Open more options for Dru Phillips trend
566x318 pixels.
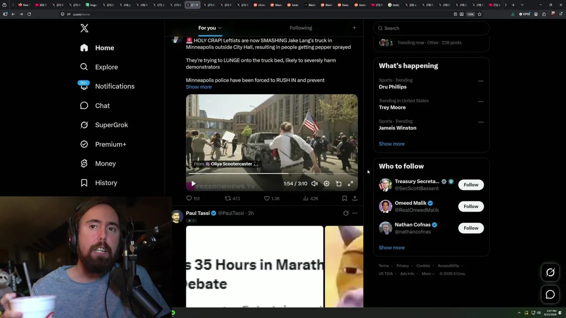point(481,81)
